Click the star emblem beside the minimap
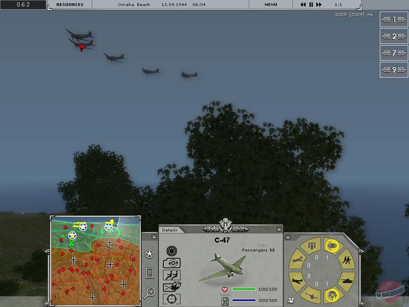The image size is (409, 307). [150, 254]
